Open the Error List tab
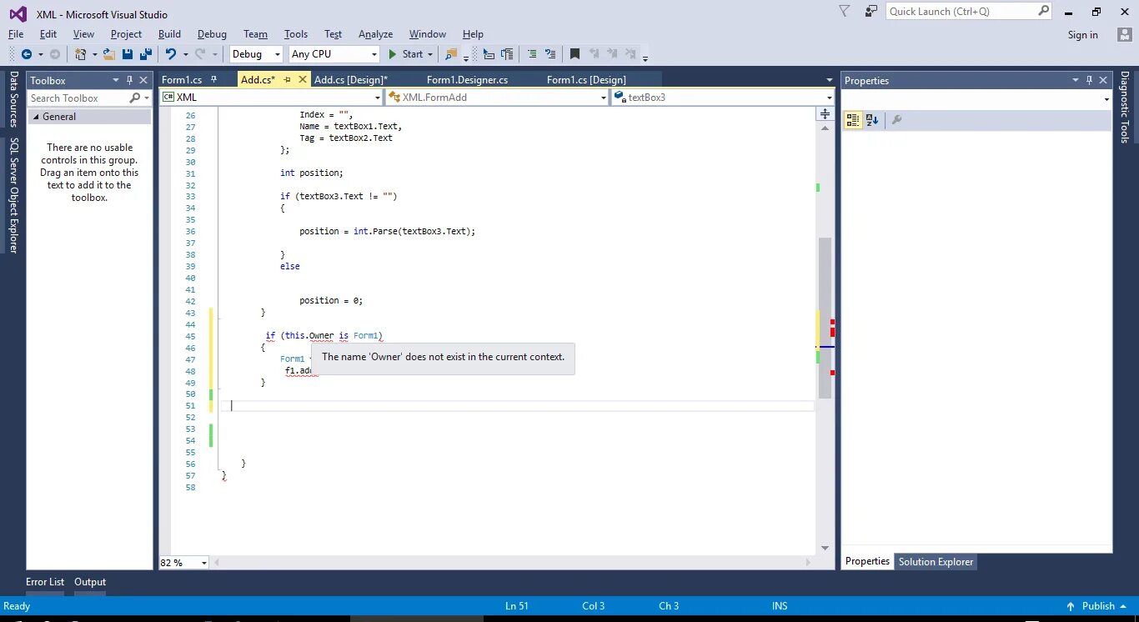Viewport: 1139px width, 622px height. click(x=45, y=582)
